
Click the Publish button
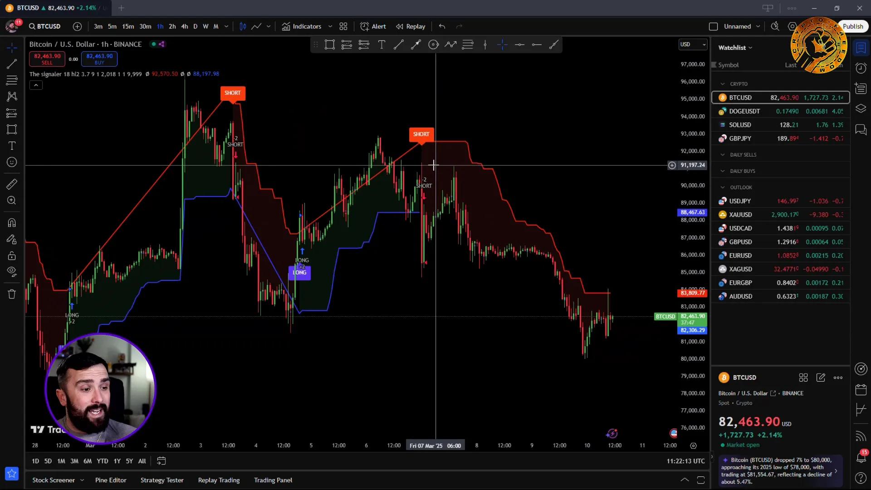853,26
